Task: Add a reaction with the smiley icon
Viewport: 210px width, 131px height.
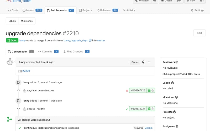Action: pos(144,62)
